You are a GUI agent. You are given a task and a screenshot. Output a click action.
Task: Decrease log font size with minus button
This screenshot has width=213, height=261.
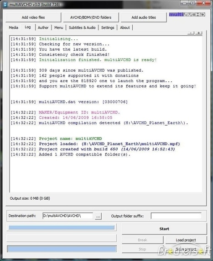point(191,33)
